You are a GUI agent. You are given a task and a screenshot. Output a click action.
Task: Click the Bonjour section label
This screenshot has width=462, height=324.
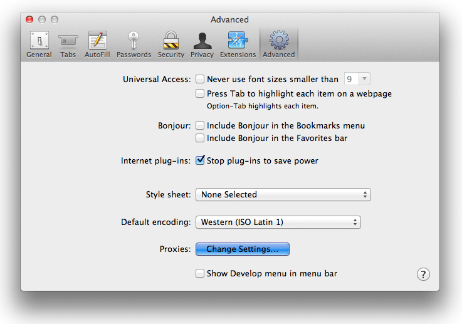click(174, 126)
